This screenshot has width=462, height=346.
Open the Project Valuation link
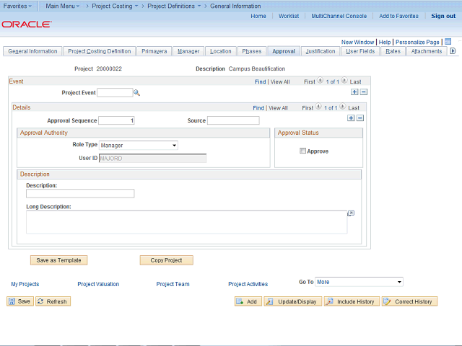point(98,284)
